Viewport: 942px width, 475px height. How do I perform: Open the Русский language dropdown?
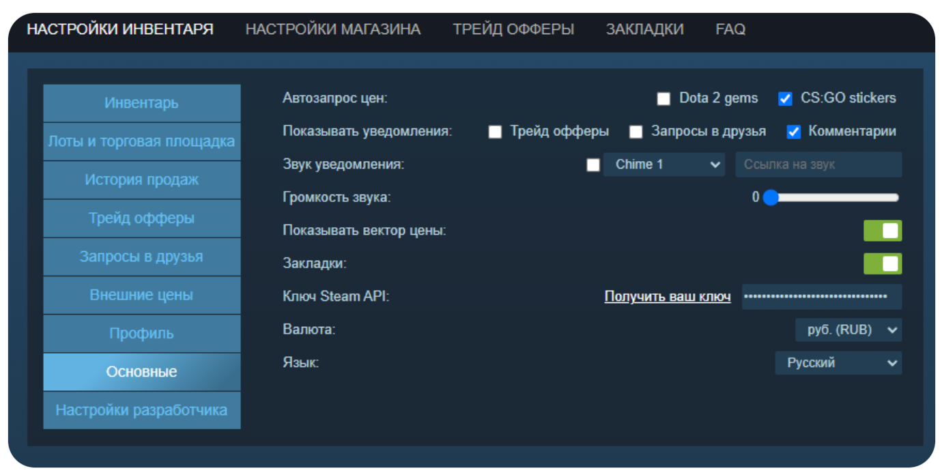pyautogui.click(x=838, y=363)
